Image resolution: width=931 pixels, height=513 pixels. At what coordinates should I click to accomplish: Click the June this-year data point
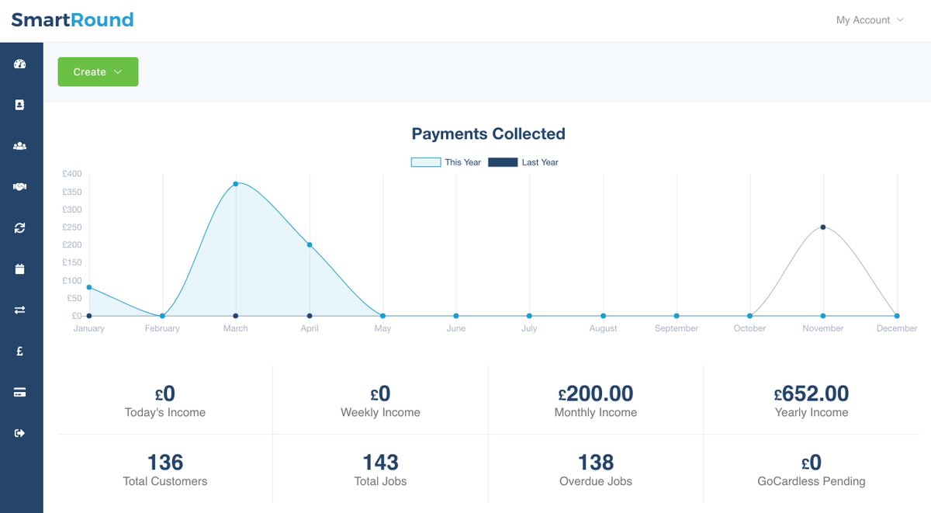click(456, 316)
